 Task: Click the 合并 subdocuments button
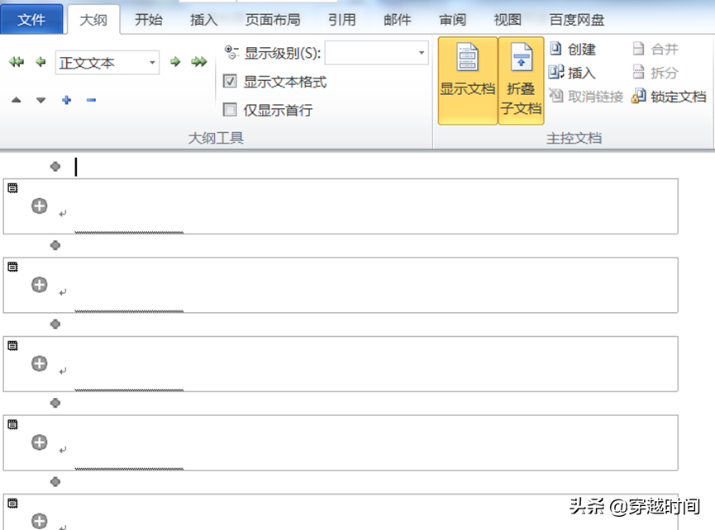click(x=655, y=49)
